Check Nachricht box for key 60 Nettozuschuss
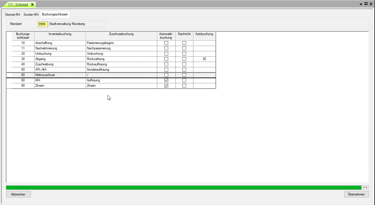 (184, 75)
